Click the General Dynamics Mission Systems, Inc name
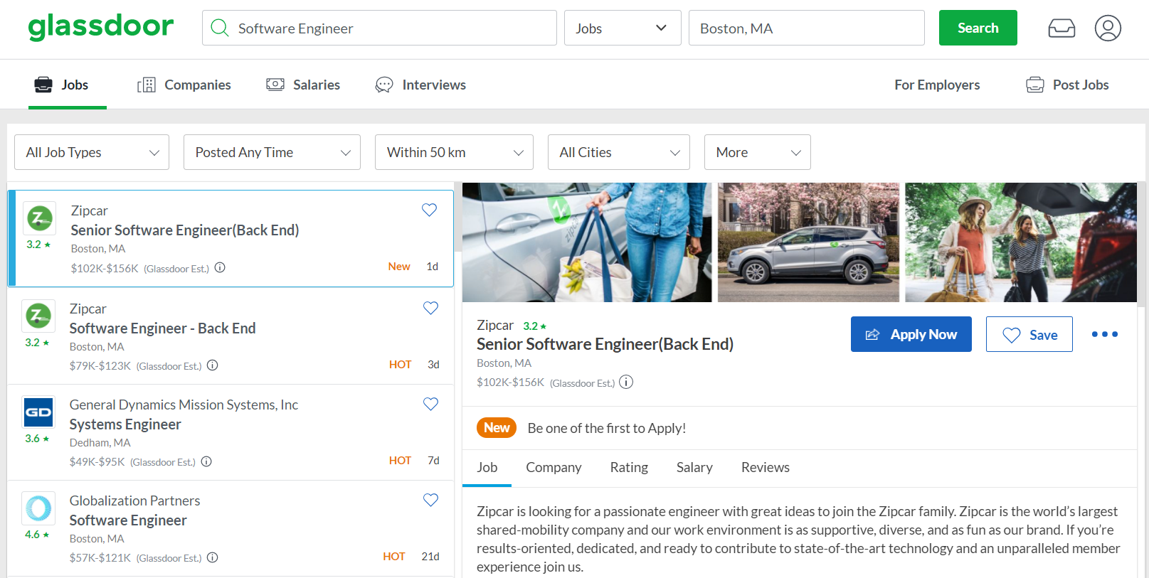Screen dimensions: 1149x578 click(x=184, y=405)
